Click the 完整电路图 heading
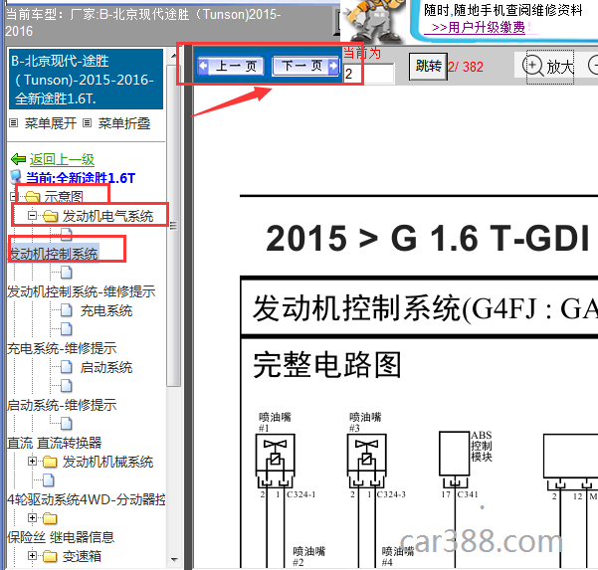598x570 pixels. (x=327, y=364)
